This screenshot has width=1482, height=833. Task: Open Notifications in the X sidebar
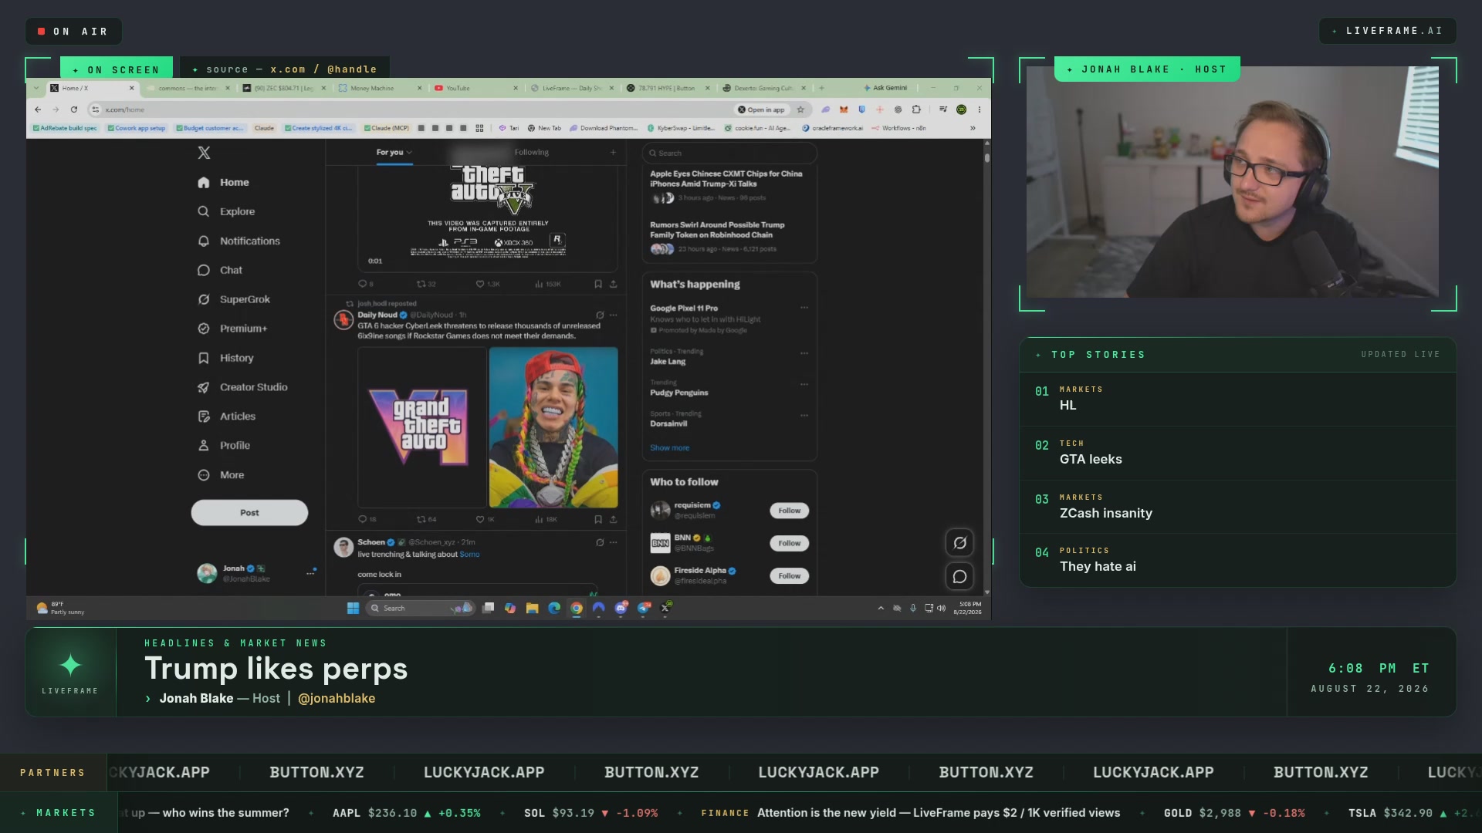[x=239, y=241]
